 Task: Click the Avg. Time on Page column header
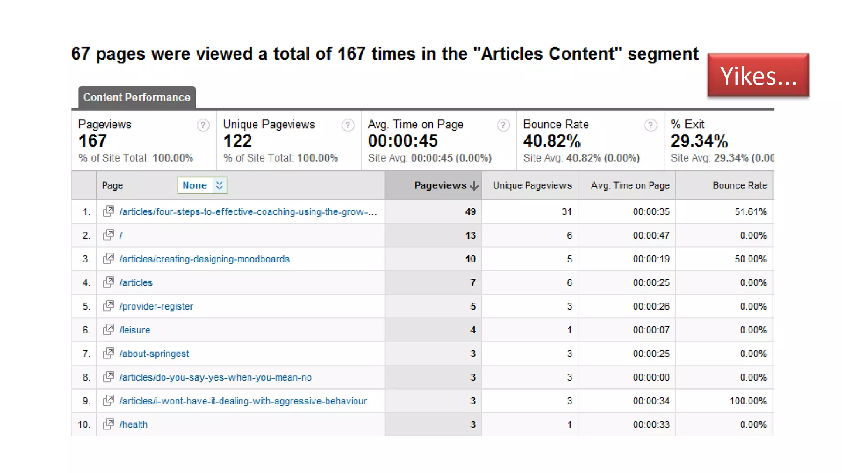tap(630, 186)
